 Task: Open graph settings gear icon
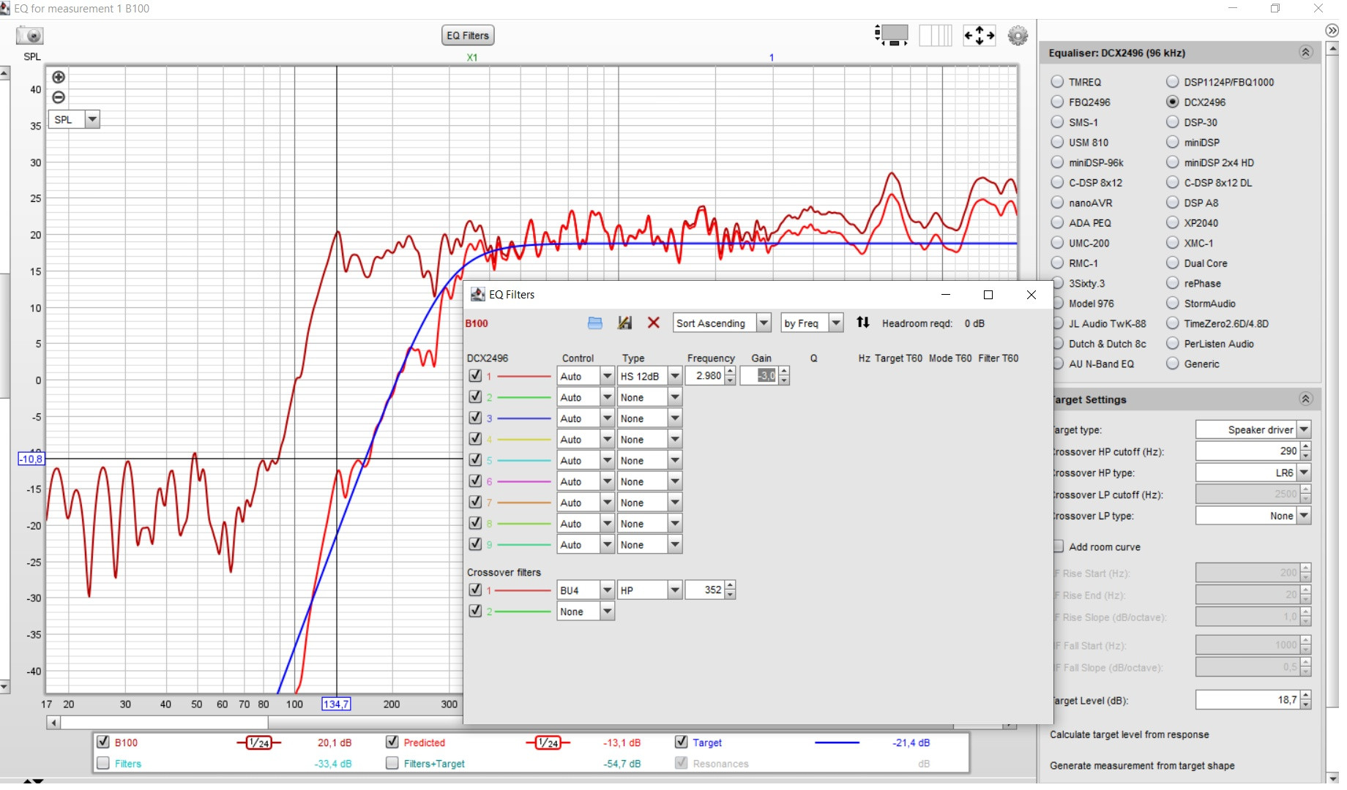coord(1018,35)
